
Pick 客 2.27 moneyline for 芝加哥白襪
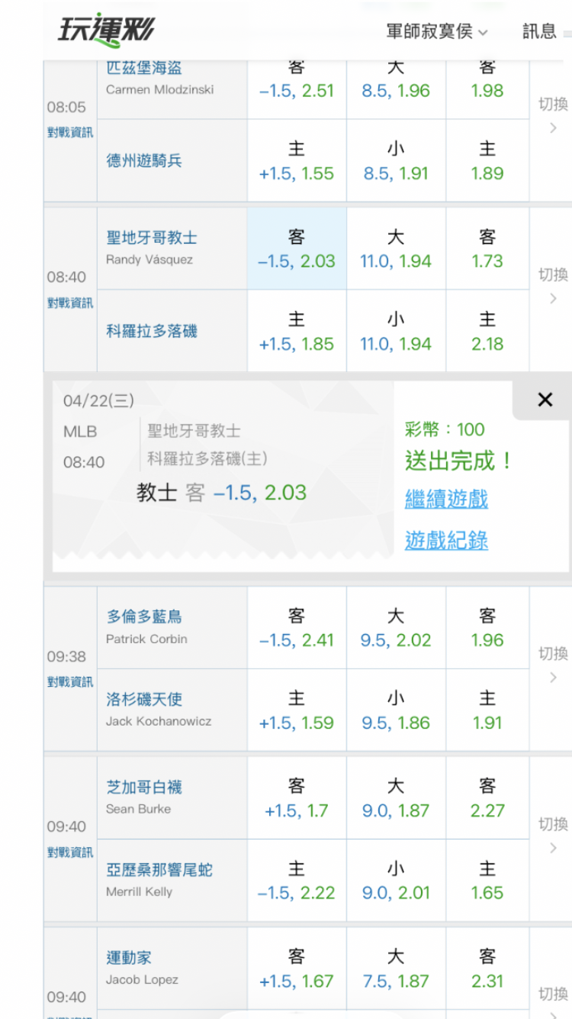[487, 798]
